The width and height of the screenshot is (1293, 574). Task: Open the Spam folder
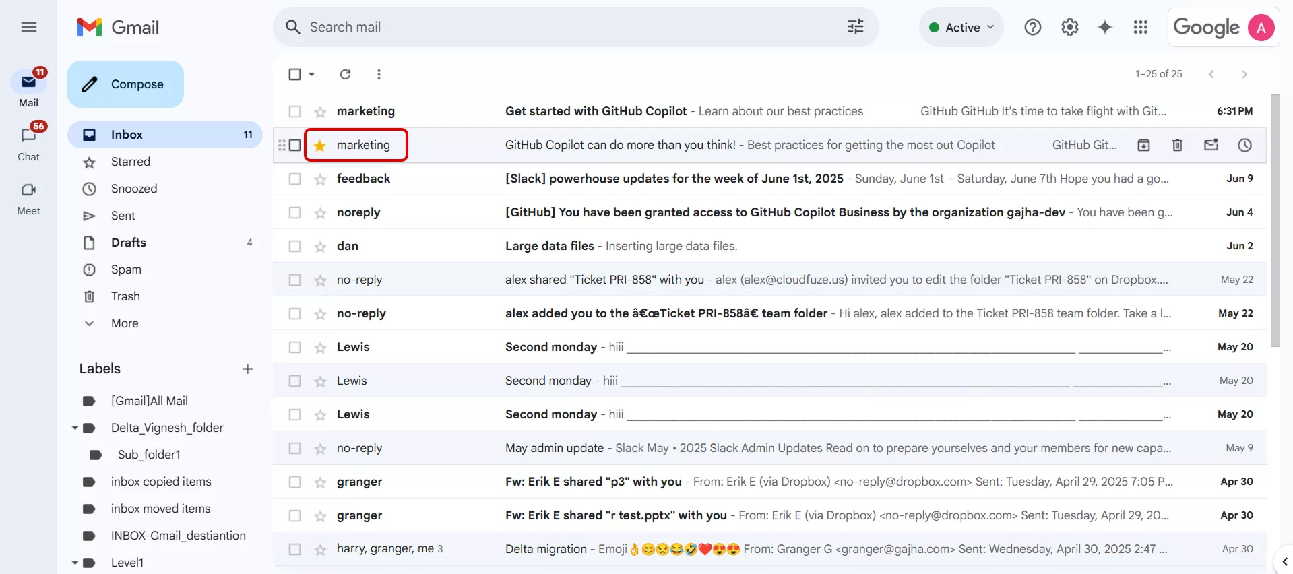pyautogui.click(x=165, y=269)
